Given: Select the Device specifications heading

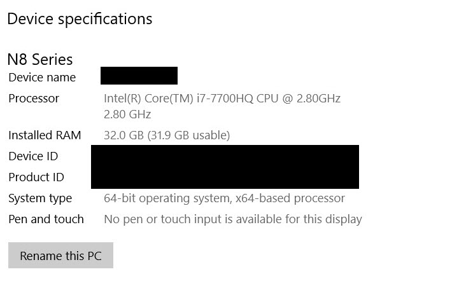Looking at the screenshot, I should click(x=80, y=19).
